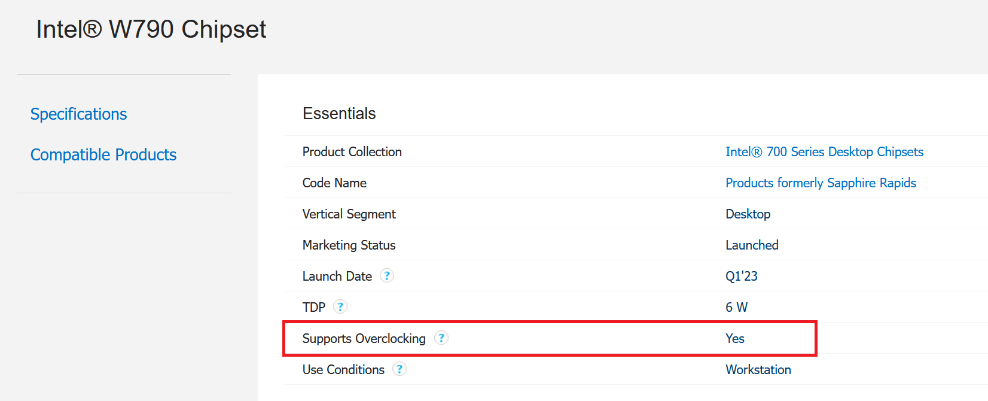Go to the Specifications section
The width and height of the screenshot is (988, 401).
pyautogui.click(x=78, y=114)
